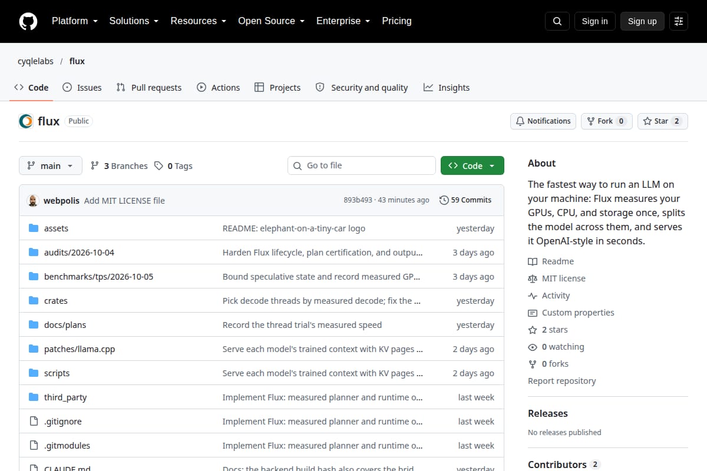Expand the Open Source menu
This screenshot has height=471, width=707.
(x=272, y=21)
